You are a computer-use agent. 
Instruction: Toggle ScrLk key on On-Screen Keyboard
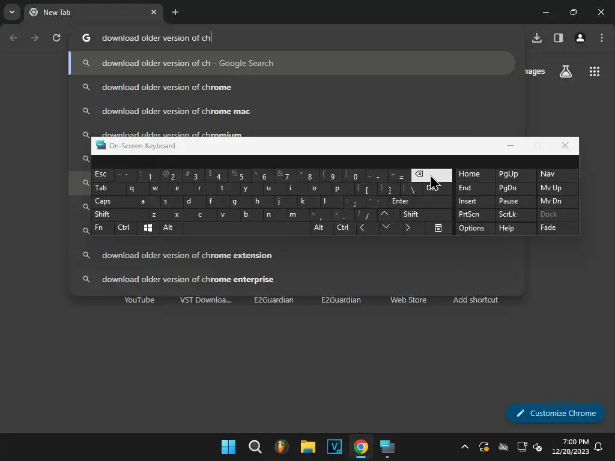(515, 214)
